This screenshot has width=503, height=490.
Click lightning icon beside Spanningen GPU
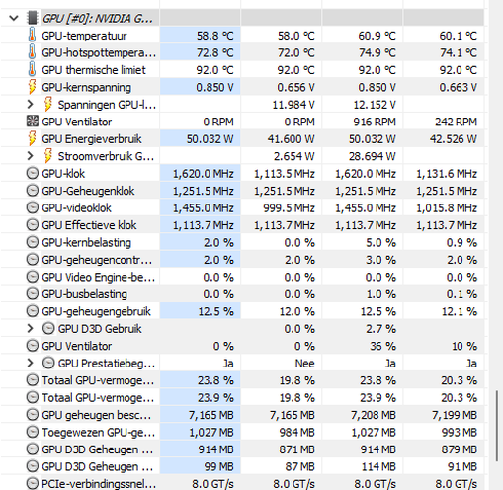point(48,104)
